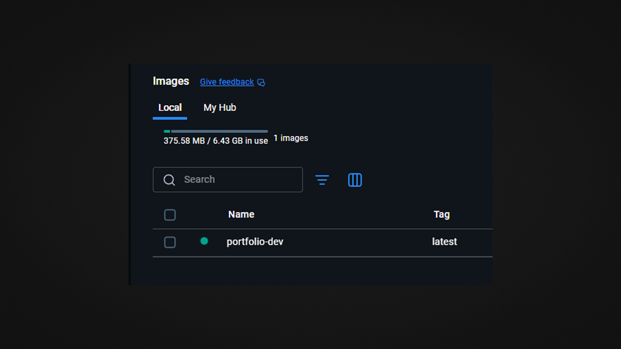Sort by the Name column header

point(241,215)
